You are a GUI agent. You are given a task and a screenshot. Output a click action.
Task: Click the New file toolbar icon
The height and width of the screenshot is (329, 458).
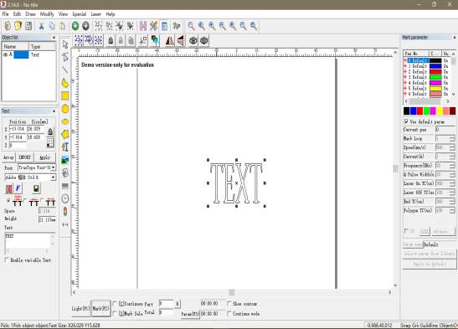pyautogui.click(x=8, y=26)
